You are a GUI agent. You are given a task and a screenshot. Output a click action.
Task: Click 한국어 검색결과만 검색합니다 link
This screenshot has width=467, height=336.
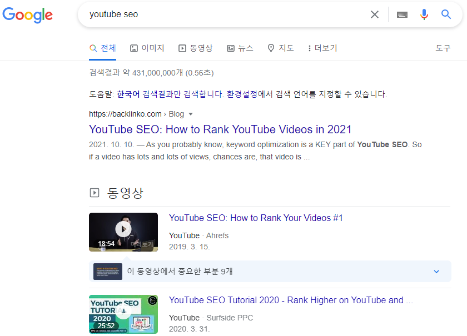tap(170, 94)
